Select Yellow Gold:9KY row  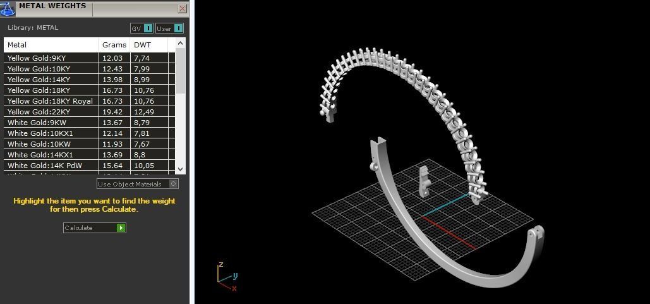pos(90,58)
